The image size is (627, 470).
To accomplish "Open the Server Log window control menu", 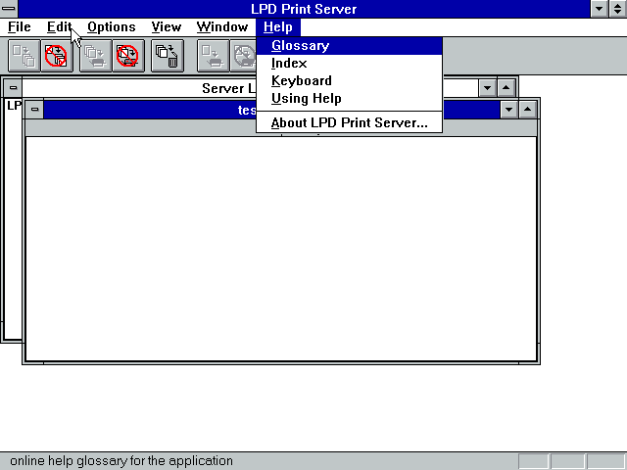I will [13, 88].
